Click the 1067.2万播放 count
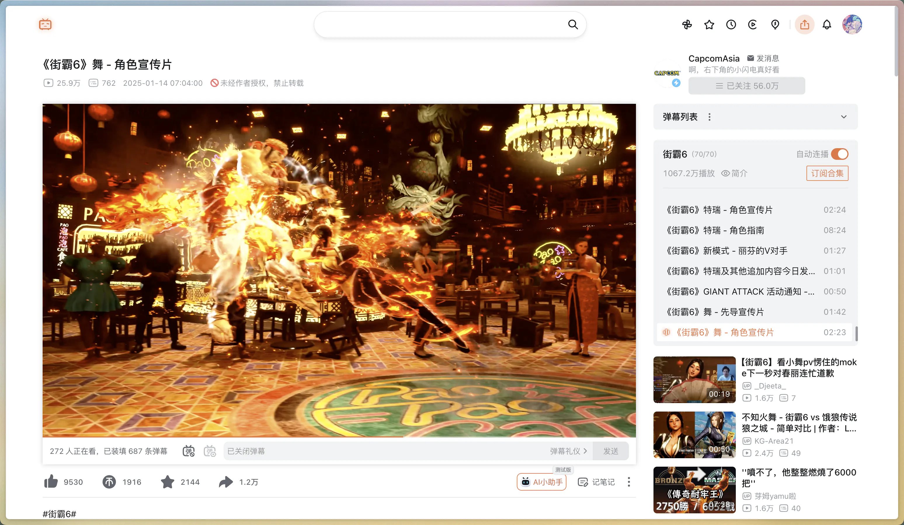This screenshot has width=904, height=525. pos(689,174)
